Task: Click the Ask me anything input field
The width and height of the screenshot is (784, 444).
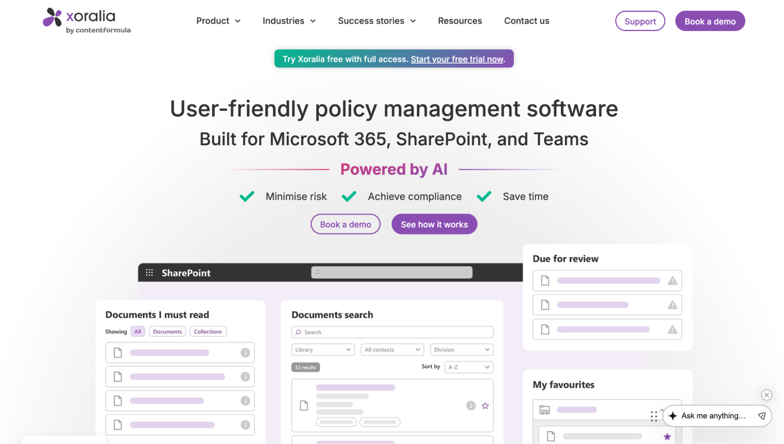Action: (x=713, y=416)
